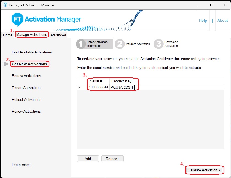Open the About link
Screen dimensions: 231x178
[222, 20]
